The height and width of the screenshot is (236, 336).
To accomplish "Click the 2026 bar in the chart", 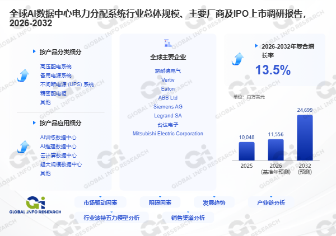I will pos(276,150).
